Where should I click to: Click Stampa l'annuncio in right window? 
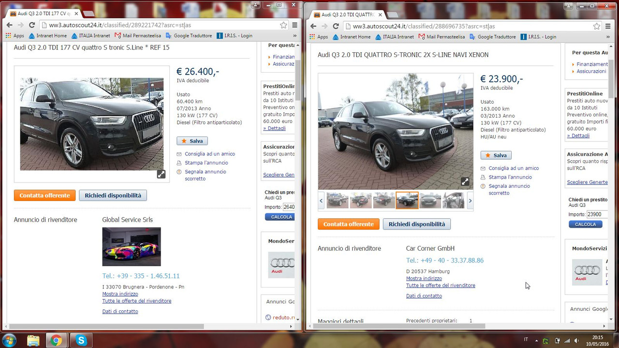[510, 177]
